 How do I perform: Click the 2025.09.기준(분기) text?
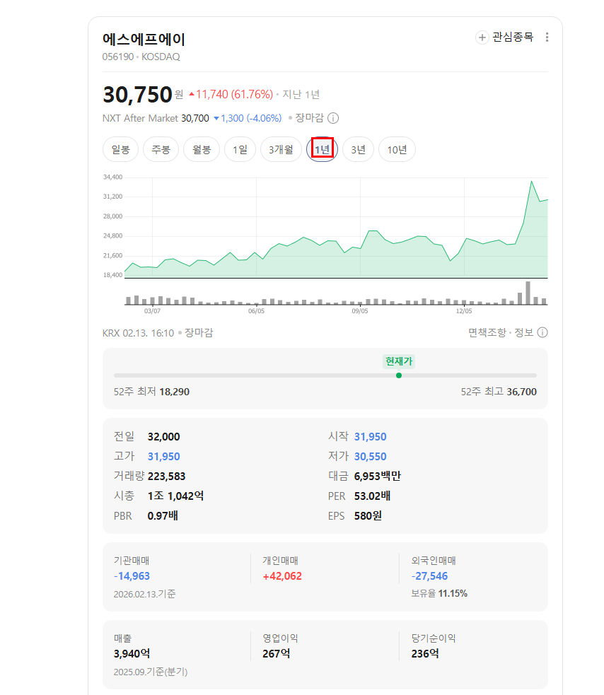tap(151, 672)
